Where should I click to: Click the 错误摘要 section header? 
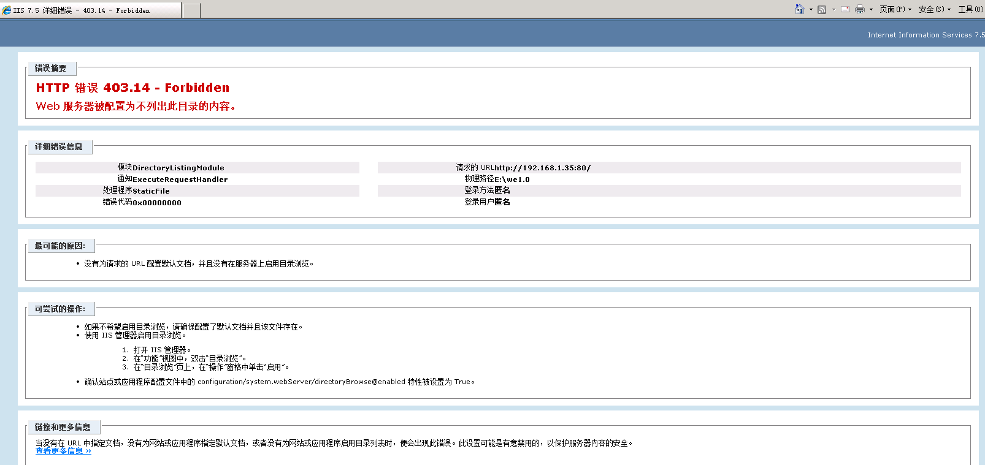51,69
